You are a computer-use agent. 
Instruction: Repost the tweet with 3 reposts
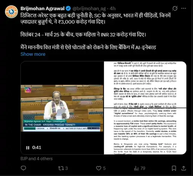tap(63, 168)
